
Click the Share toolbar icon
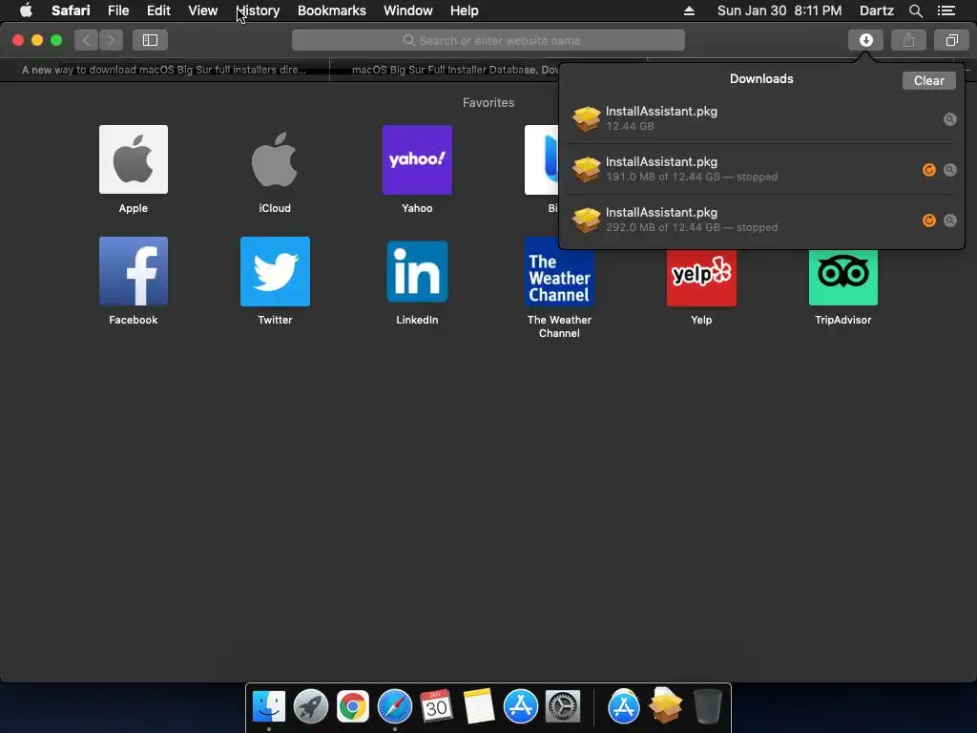(x=908, y=40)
